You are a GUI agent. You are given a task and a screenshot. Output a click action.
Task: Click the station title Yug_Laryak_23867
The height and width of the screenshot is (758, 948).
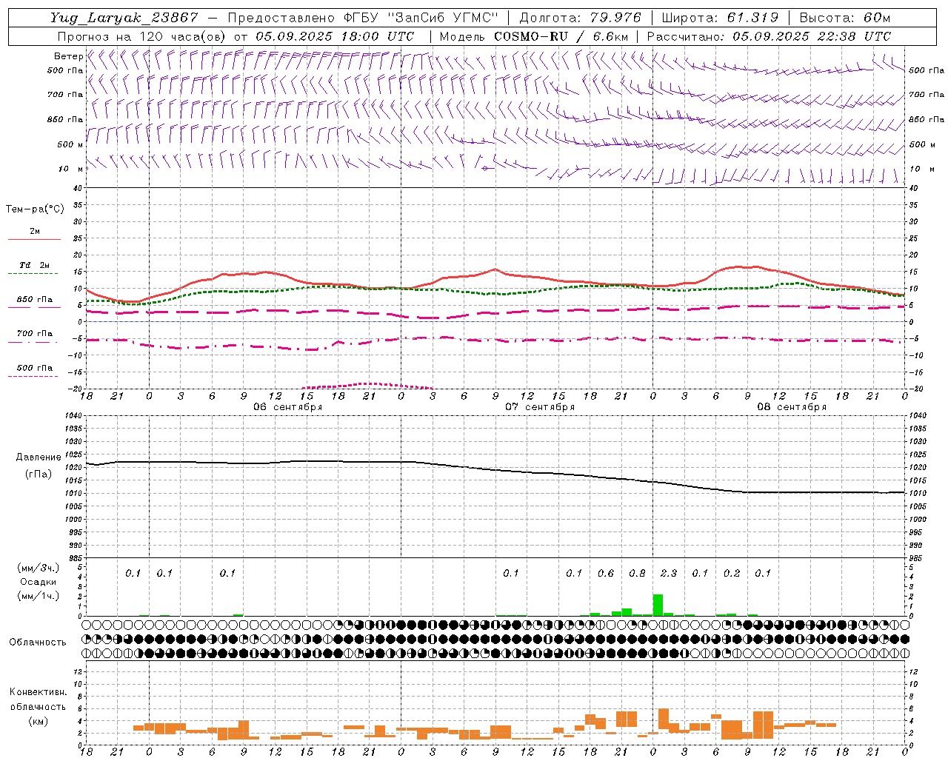tap(124, 18)
